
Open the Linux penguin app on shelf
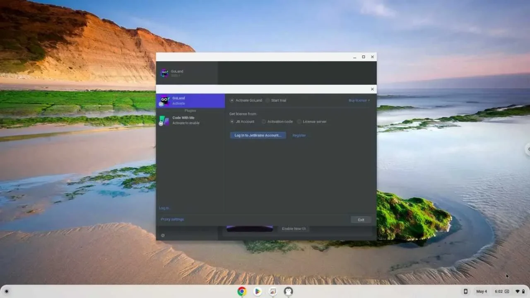click(289, 291)
